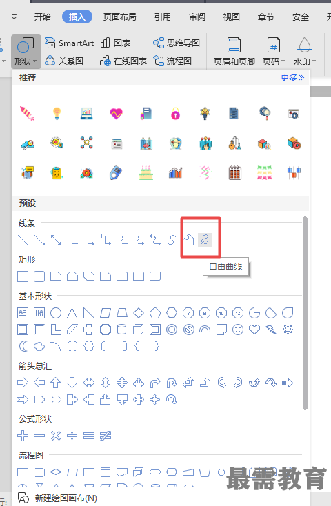This screenshot has height=506, width=331.
Task: Select the plain rectangle shape under 矩形
Action: coord(23,276)
